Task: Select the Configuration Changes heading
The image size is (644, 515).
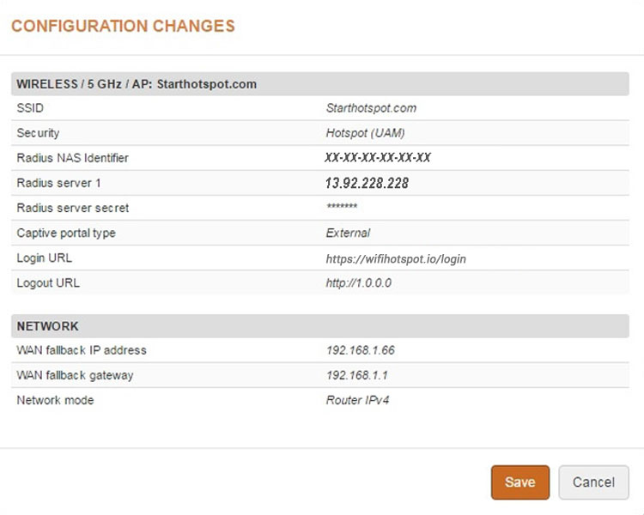Action: coord(123,26)
